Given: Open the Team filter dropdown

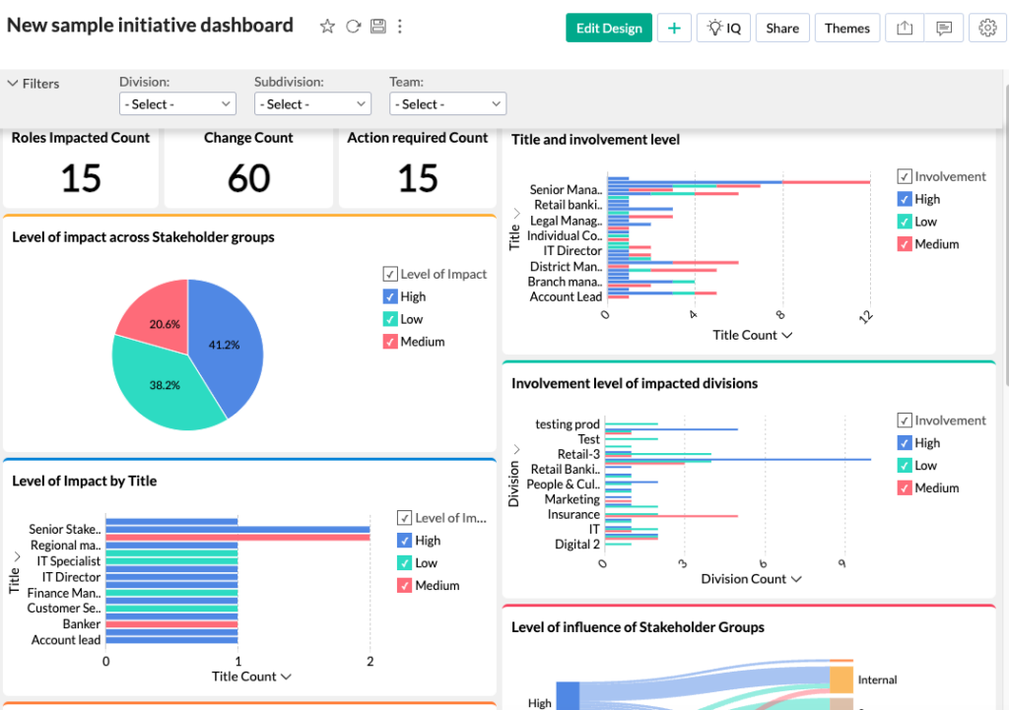Looking at the screenshot, I should pos(447,103).
